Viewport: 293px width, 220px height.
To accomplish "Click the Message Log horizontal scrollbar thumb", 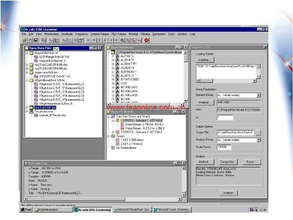I will (x=76, y=199).
